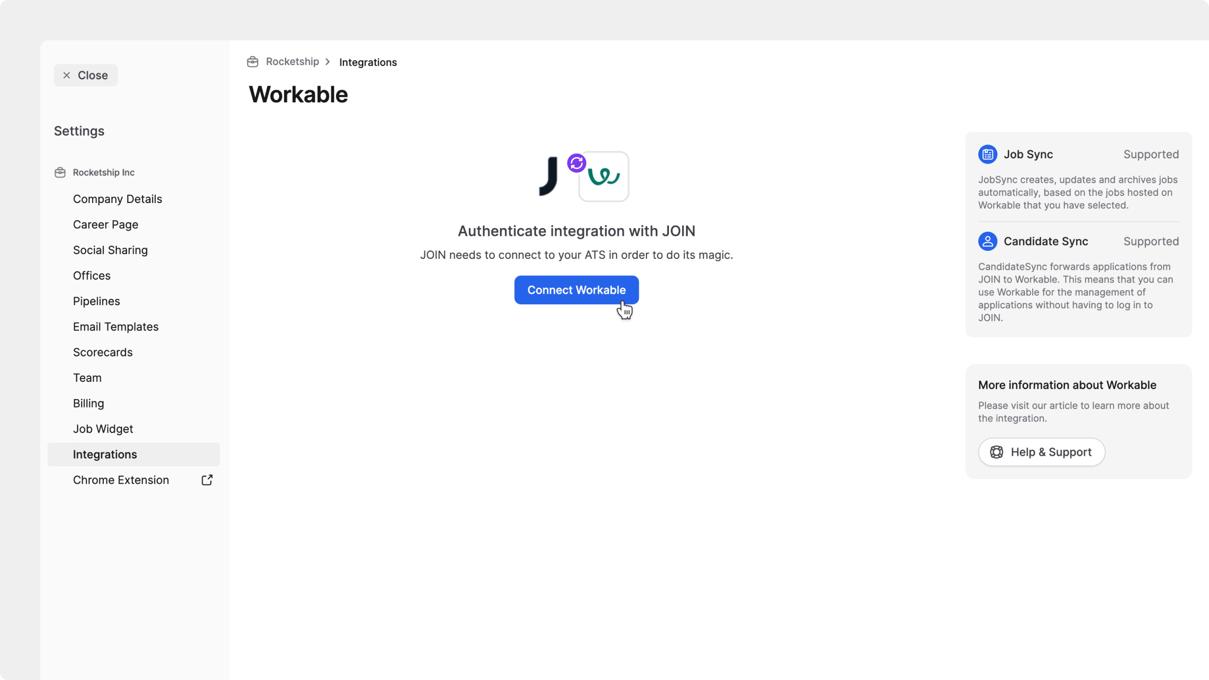1209x680 pixels.
Task: Open the Job Widget settings
Action: coord(103,429)
